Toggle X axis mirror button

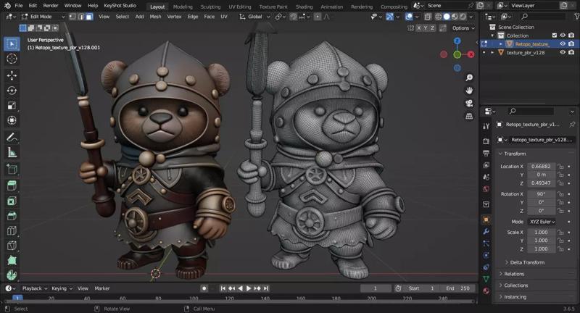click(x=419, y=28)
